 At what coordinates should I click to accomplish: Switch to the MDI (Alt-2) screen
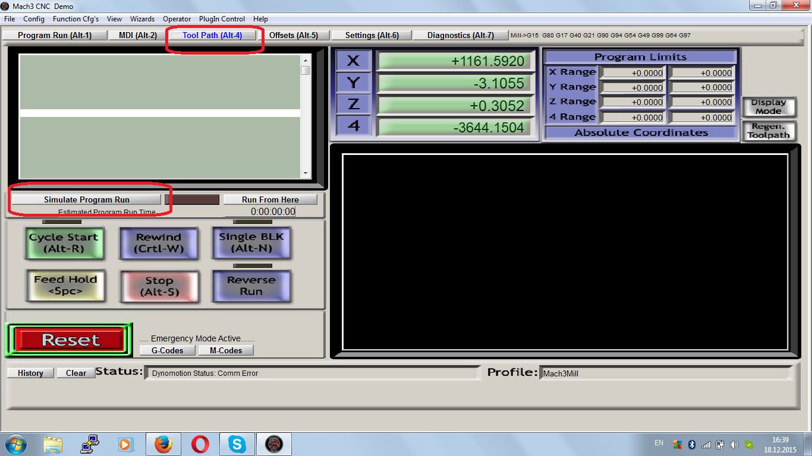(138, 35)
